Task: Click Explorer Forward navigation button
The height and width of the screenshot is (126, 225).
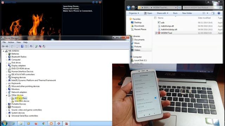Action: pyautogui.click(x=133, y=7)
